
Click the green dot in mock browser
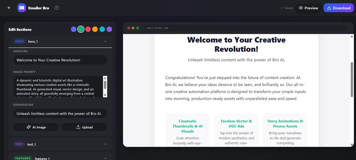click(138, 28)
